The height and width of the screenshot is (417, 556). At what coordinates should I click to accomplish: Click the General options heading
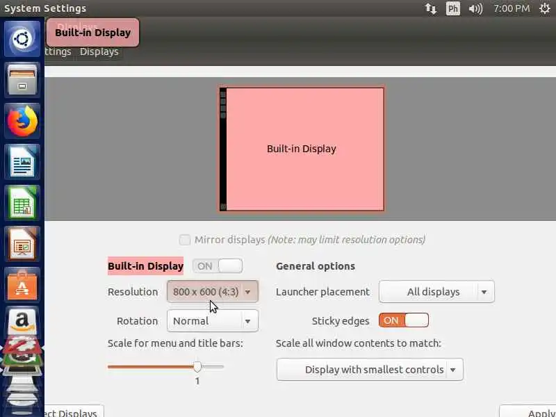pos(316,266)
